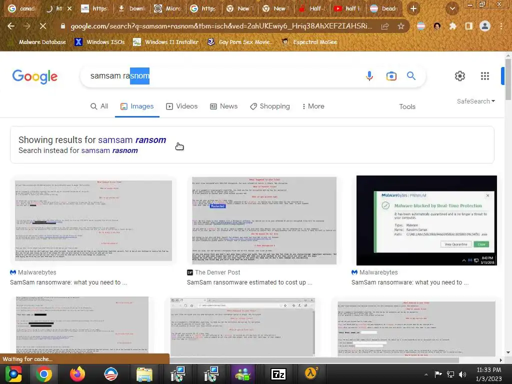Open a new tab with the plus button
512x384 pixels.
pyautogui.click(x=413, y=8)
